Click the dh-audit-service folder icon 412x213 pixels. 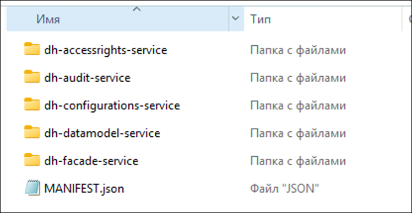pyautogui.click(x=32, y=77)
